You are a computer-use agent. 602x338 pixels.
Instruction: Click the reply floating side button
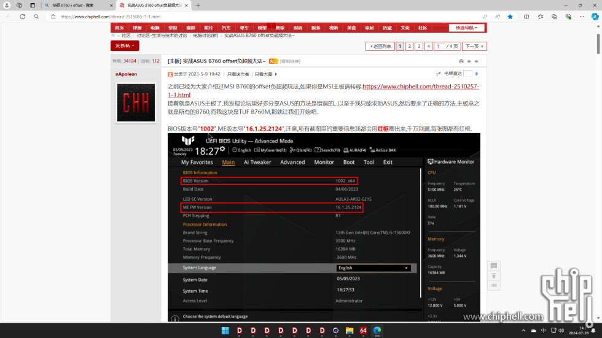coord(494,266)
